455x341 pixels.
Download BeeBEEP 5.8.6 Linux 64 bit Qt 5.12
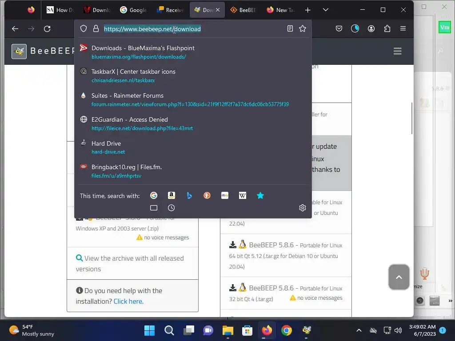[x=286, y=255]
